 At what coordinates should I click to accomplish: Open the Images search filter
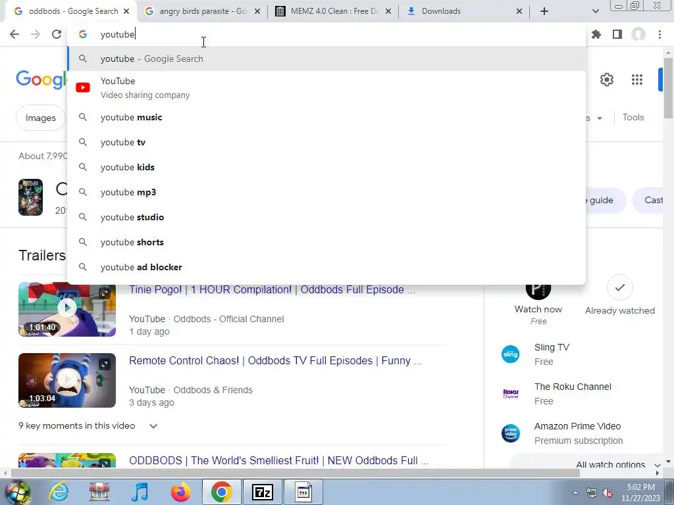coord(40,118)
